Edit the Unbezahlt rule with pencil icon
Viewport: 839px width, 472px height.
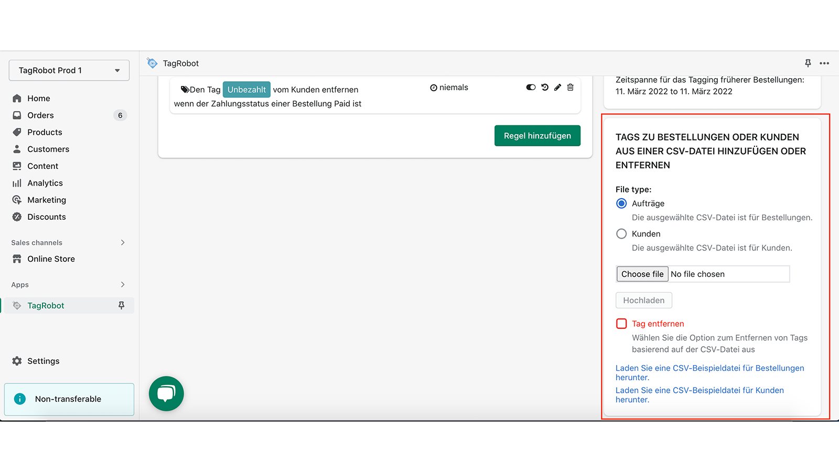pyautogui.click(x=557, y=88)
